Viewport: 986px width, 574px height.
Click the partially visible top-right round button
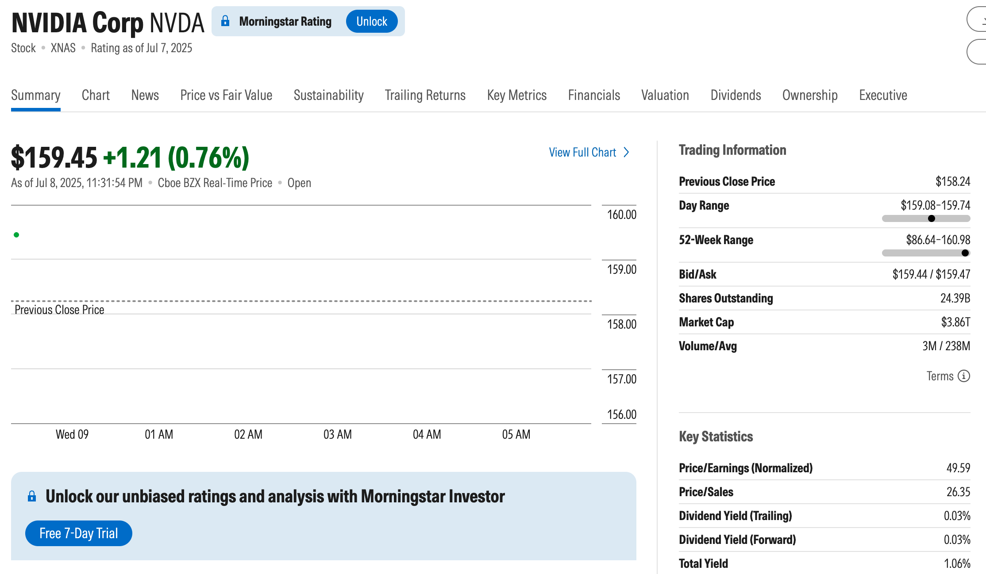coord(978,19)
